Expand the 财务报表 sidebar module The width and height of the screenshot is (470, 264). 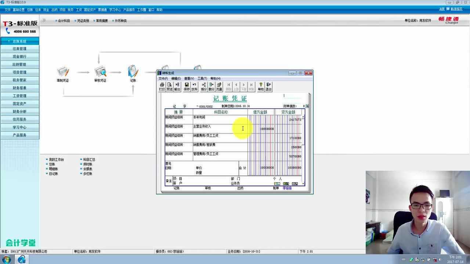point(19,88)
